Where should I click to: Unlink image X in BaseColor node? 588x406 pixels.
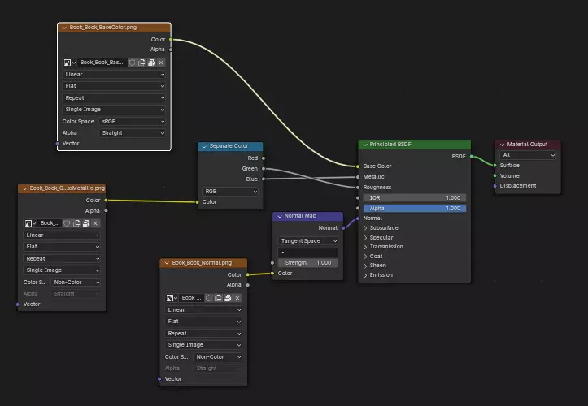tap(161, 63)
